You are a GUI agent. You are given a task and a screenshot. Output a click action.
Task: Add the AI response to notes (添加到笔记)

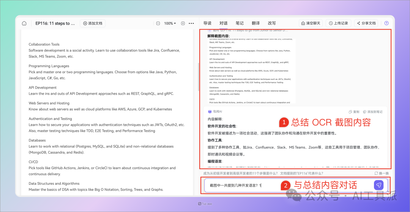[373, 112]
